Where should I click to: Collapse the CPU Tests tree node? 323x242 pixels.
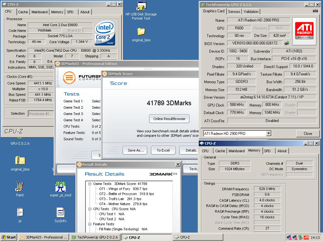click(90, 209)
